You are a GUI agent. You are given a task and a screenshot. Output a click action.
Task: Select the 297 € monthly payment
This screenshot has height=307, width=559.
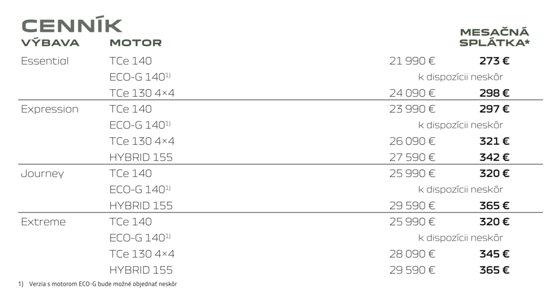[x=494, y=109]
